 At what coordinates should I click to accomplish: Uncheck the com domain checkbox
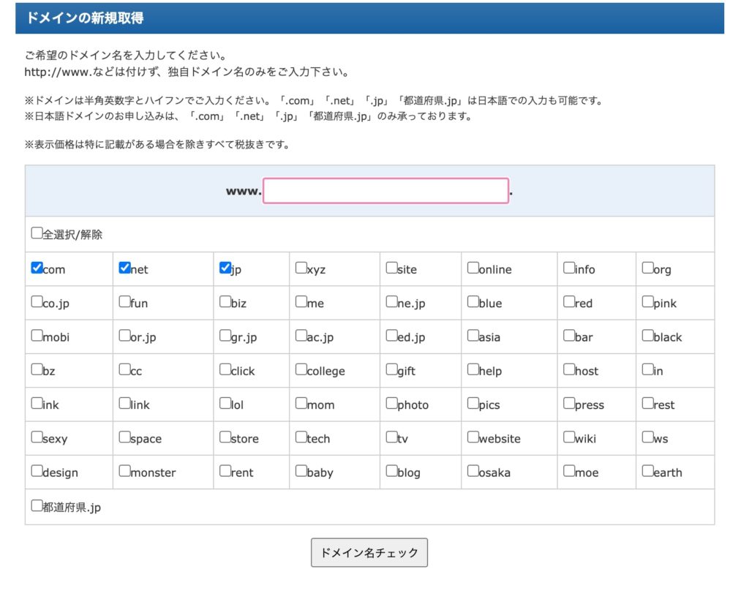[37, 268]
